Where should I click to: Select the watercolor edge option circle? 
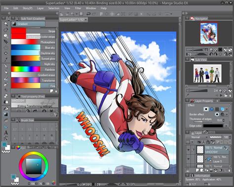[223, 114]
